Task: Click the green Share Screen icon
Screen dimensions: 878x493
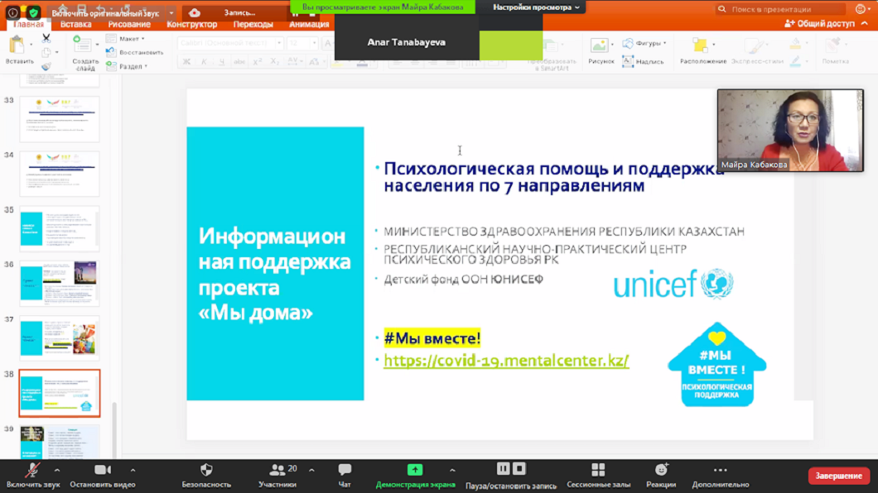Action: (415, 470)
